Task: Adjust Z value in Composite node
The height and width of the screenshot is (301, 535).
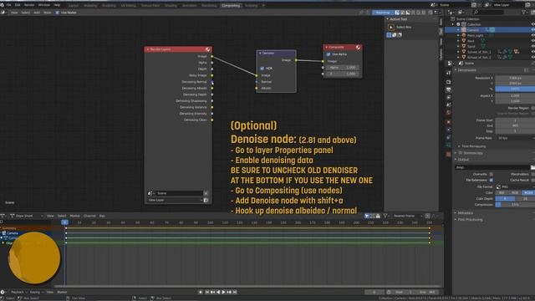Action: tap(342, 74)
